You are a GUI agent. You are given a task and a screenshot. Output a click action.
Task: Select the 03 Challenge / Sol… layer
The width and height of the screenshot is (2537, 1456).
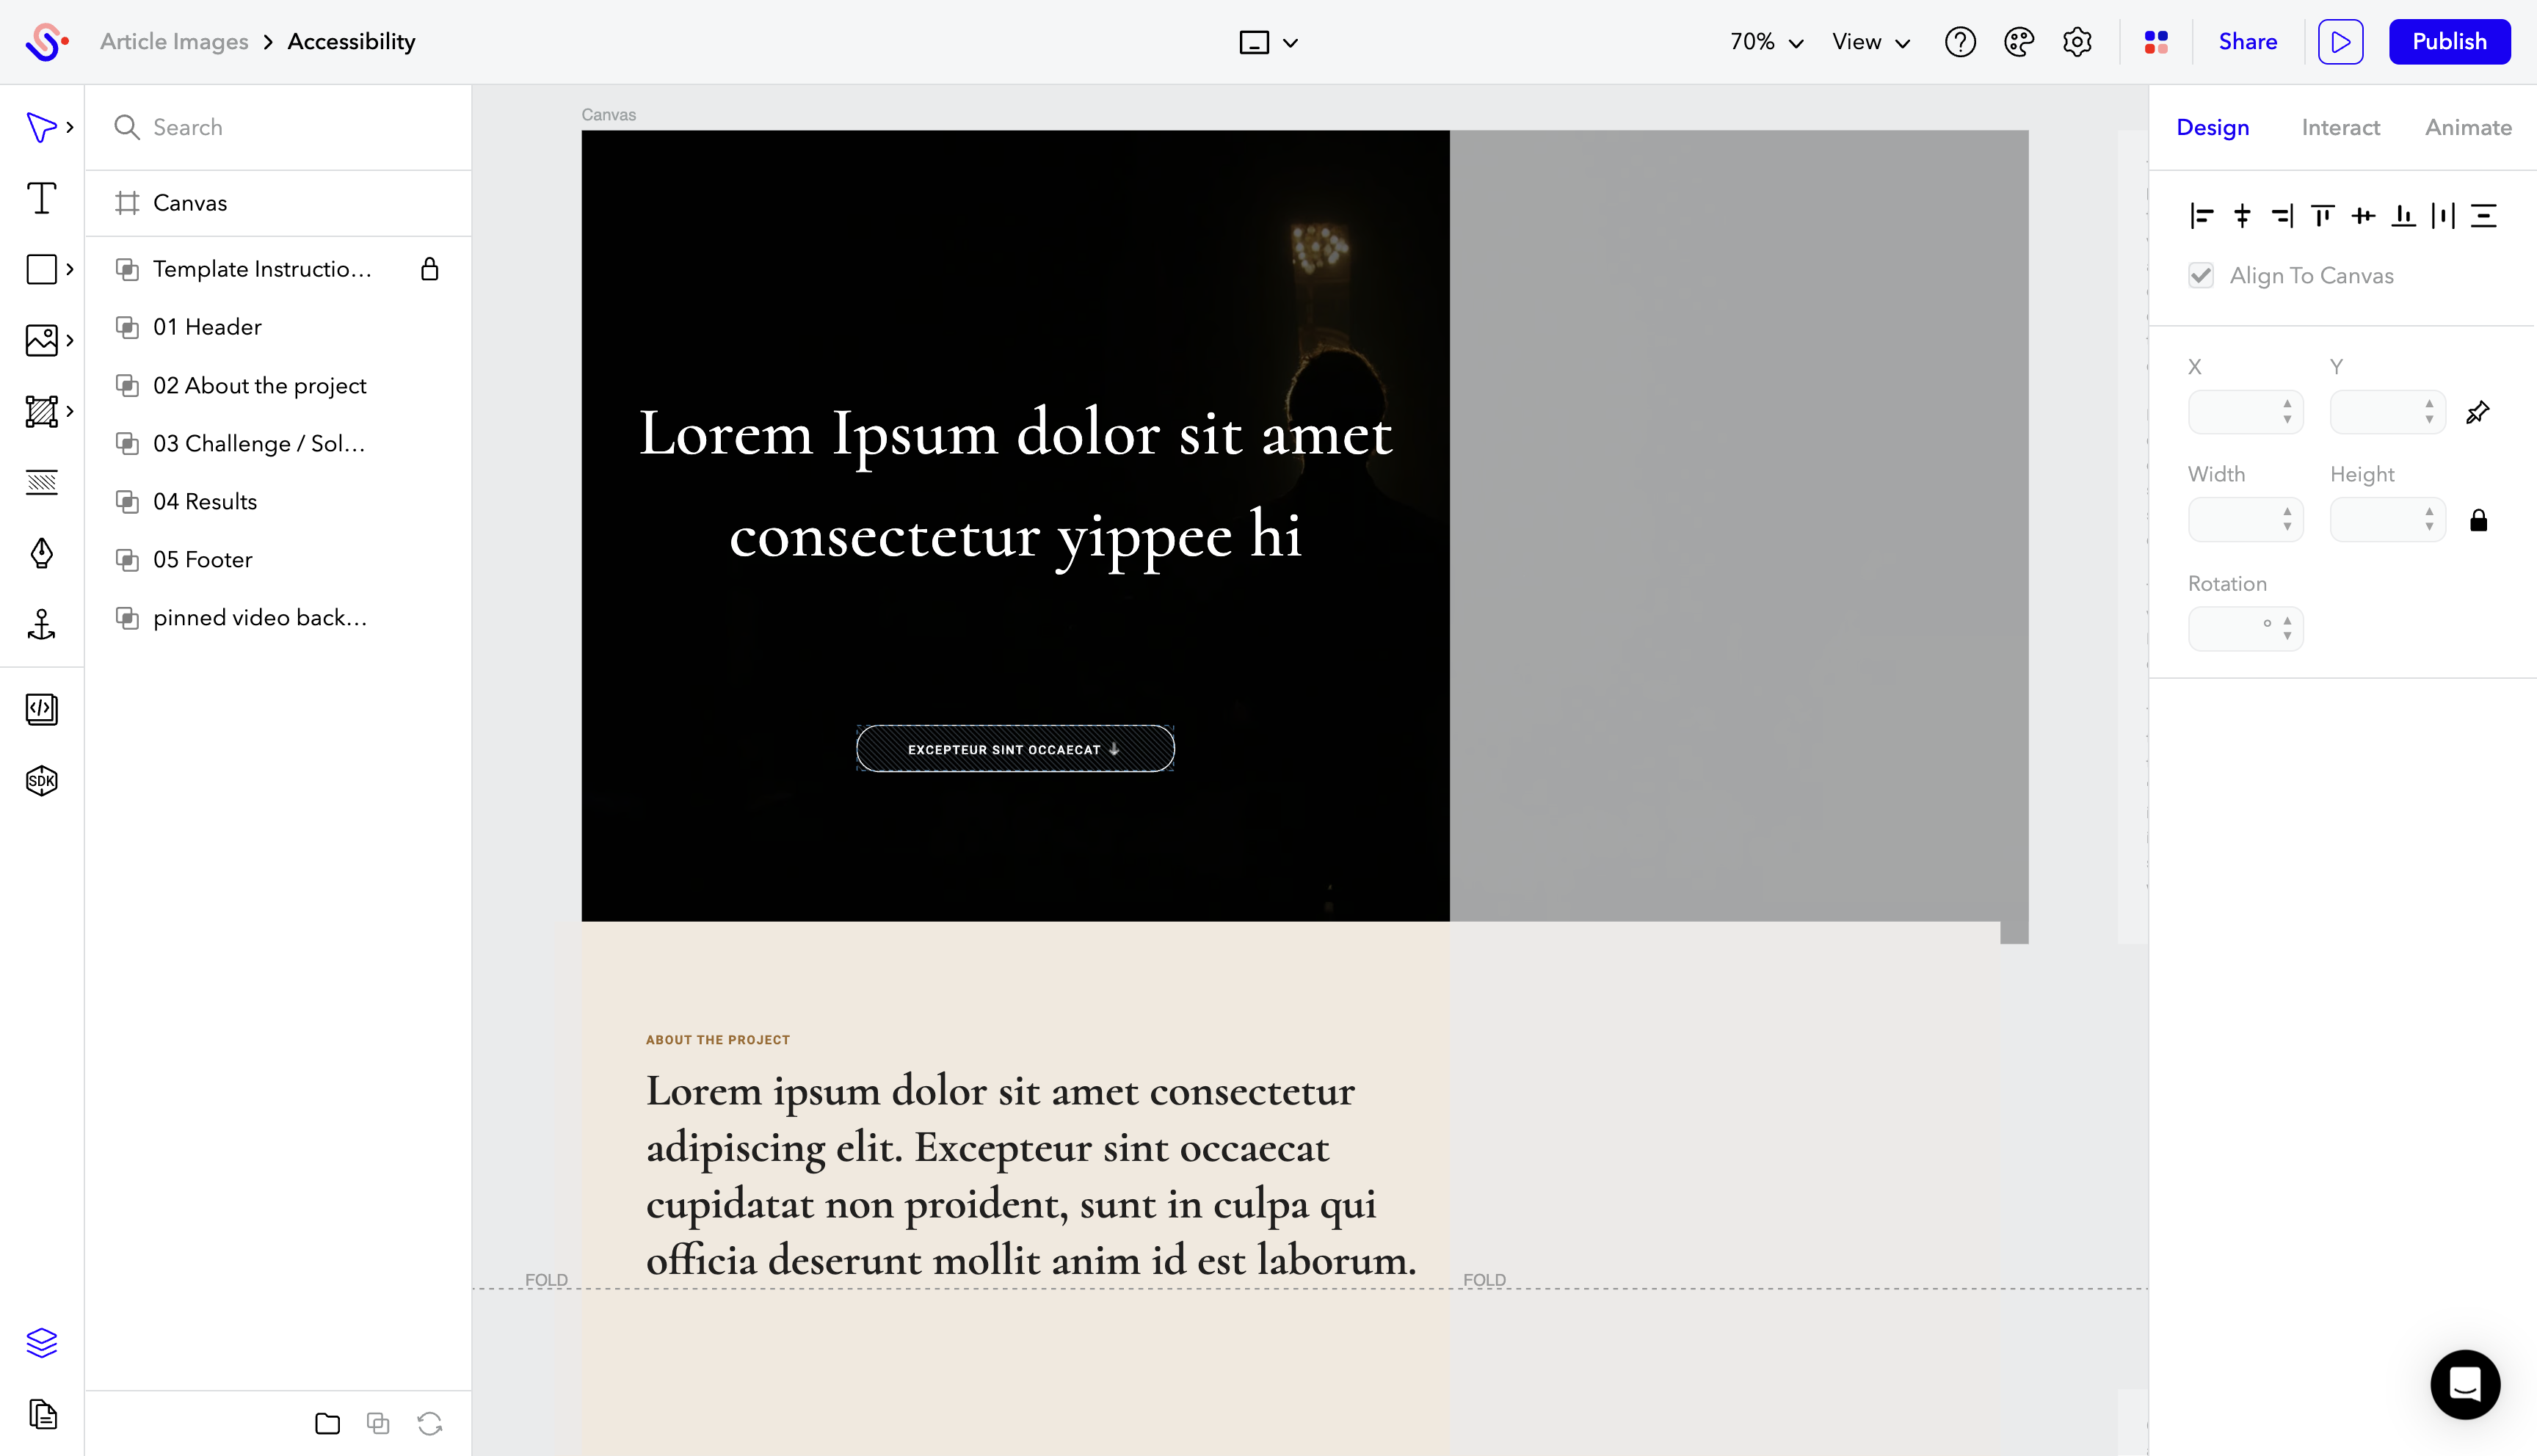point(278,444)
